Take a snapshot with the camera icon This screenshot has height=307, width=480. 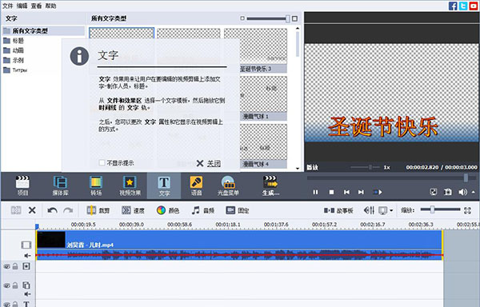point(448,192)
